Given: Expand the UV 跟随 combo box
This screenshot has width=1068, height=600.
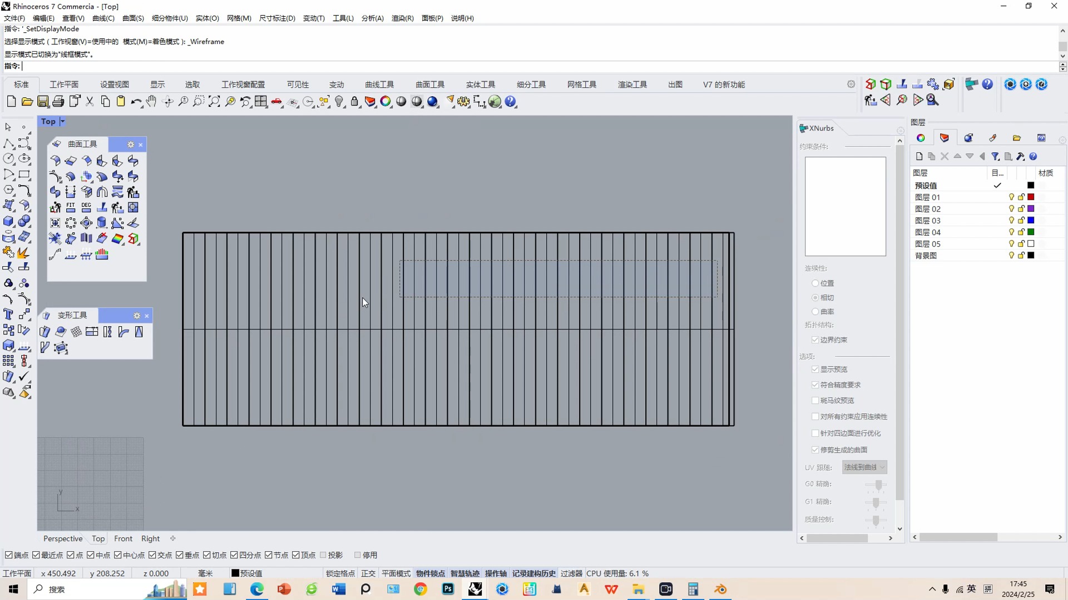Looking at the screenshot, I should 864,467.
